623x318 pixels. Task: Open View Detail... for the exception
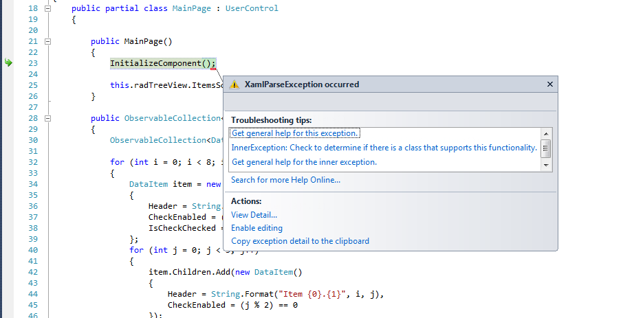point(254,215)
